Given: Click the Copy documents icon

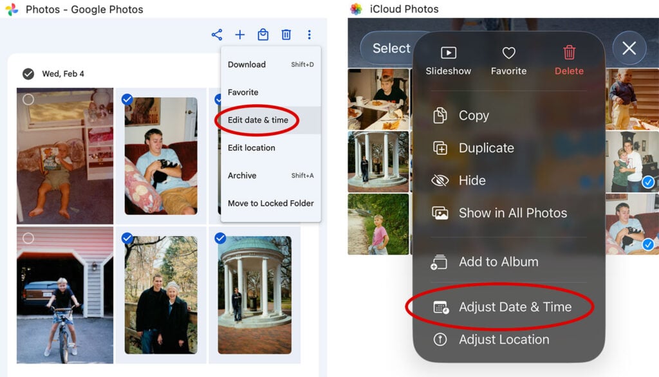Looking at the screenshot, I should click(440, 115).
